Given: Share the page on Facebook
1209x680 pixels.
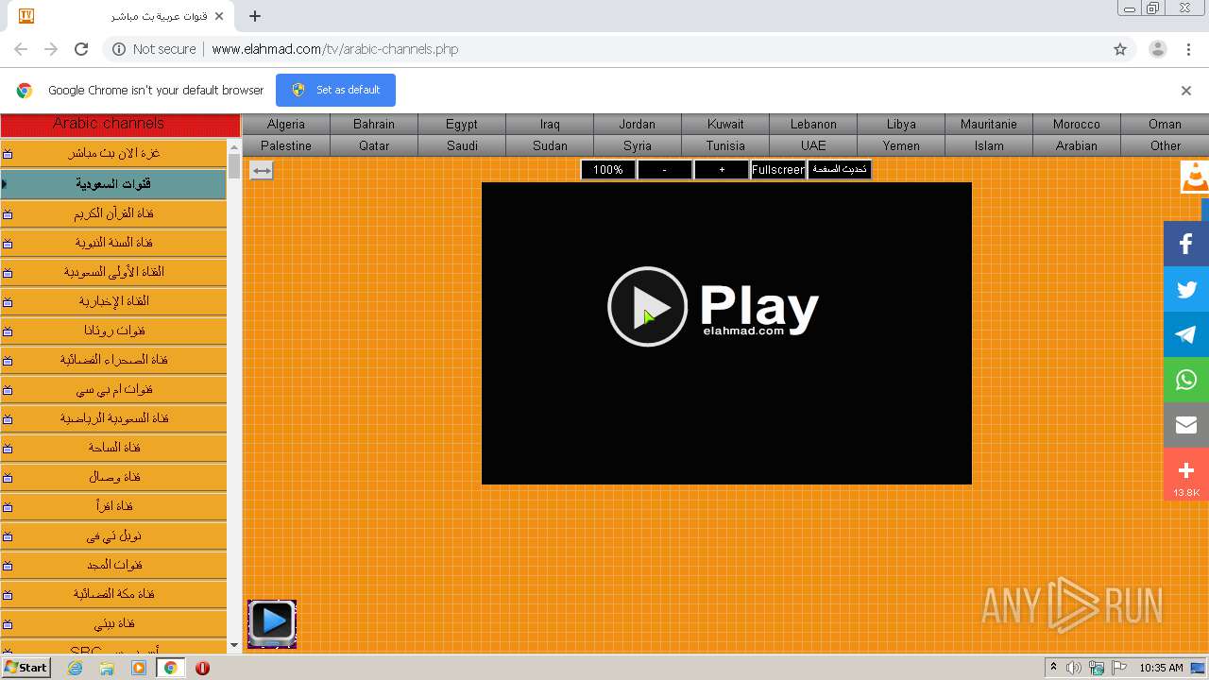Looking at the screenshot, I should [1186, 244].
